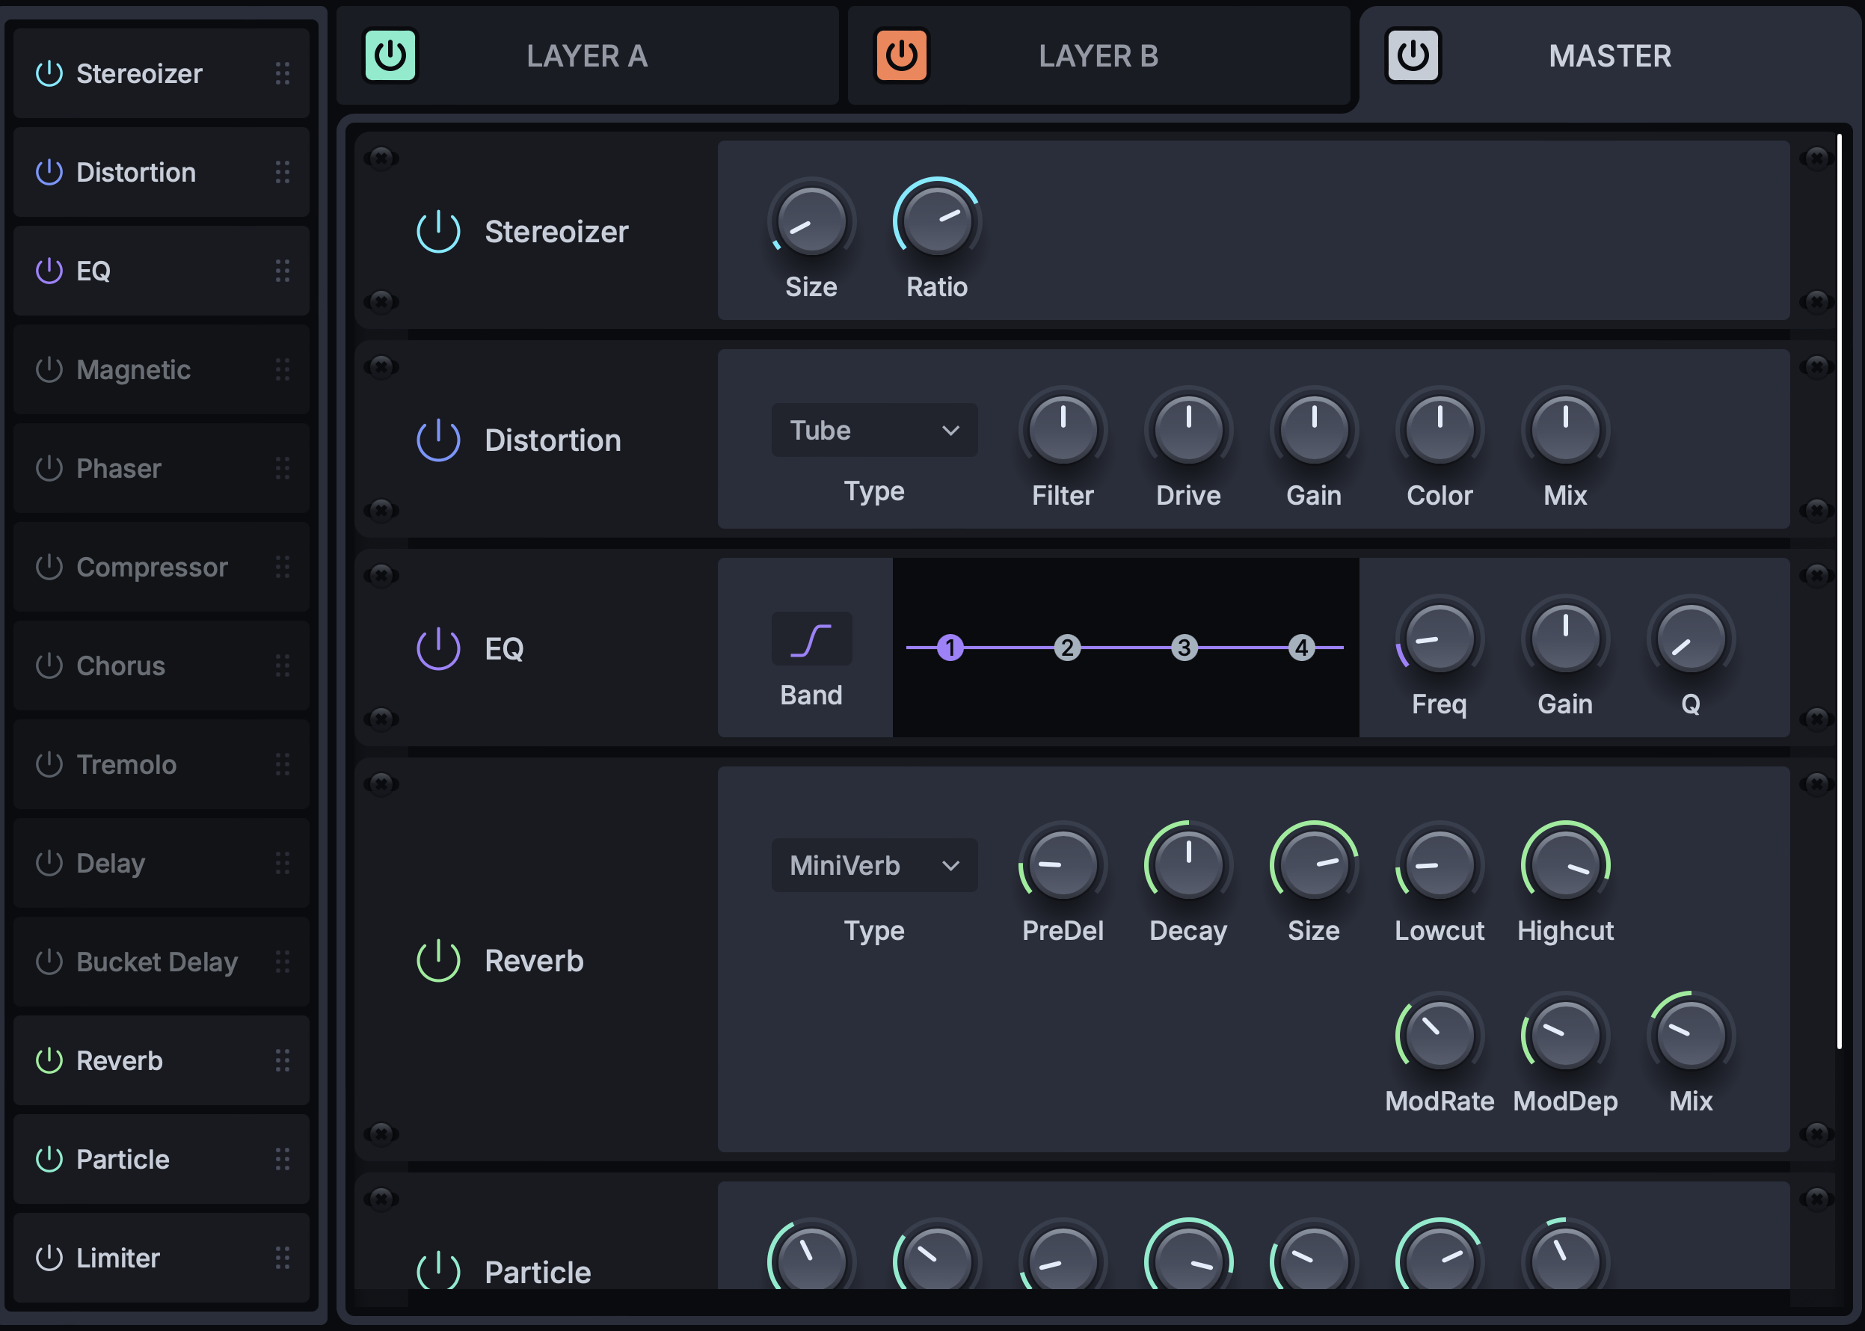Bypass Stereoizer in the effects rack
This screenshot has height=1331, width=1865.
tap(438, 231)
